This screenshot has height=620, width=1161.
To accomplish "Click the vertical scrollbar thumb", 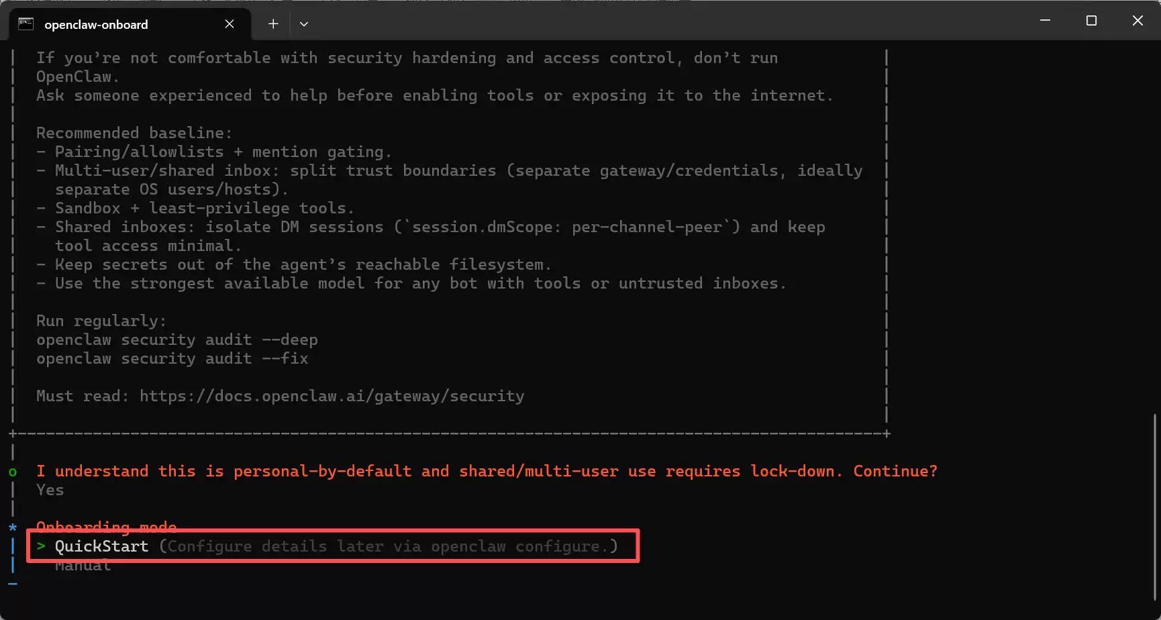I will pyautogui.click(x=1155, y=507).
